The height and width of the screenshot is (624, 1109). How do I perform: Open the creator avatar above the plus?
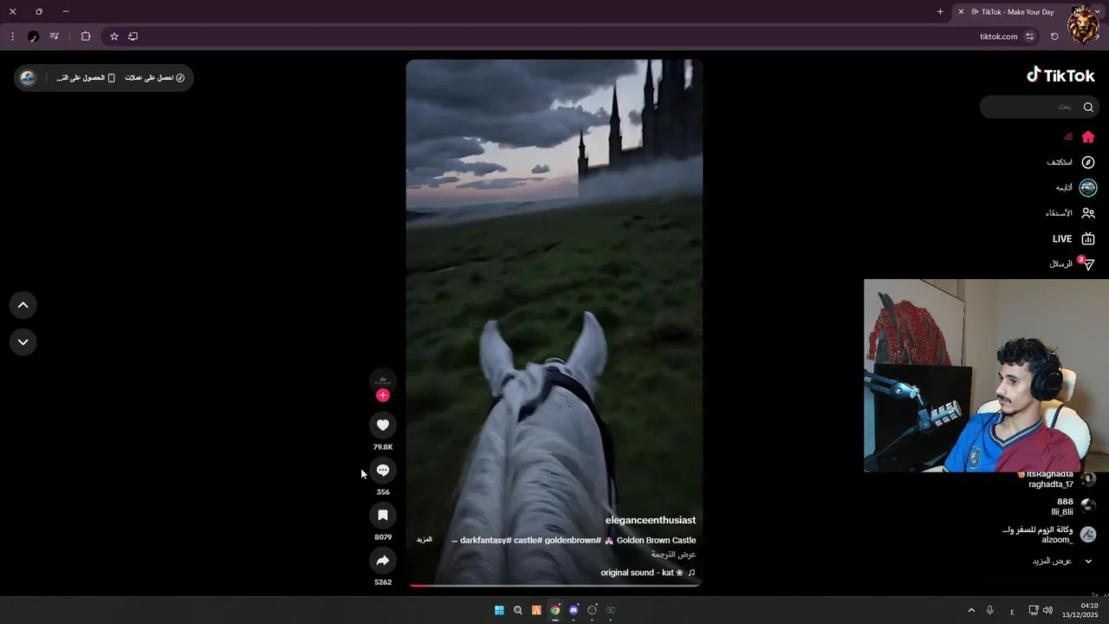(x=382, y=380)
